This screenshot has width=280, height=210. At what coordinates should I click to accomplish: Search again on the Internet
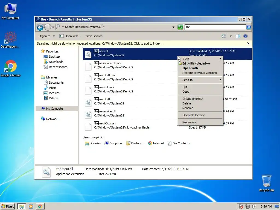[x=156, y=143]
